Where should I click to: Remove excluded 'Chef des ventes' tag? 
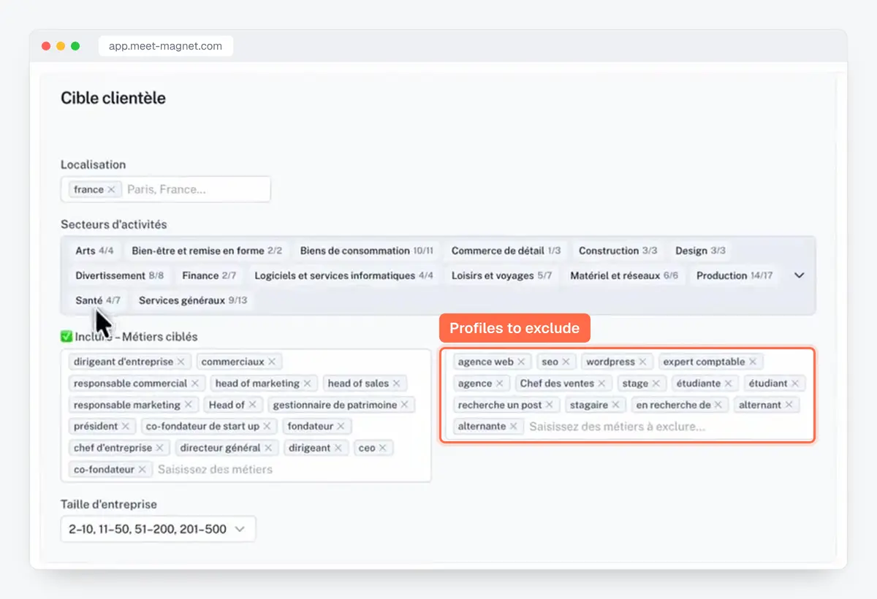[x=601, y=384]
